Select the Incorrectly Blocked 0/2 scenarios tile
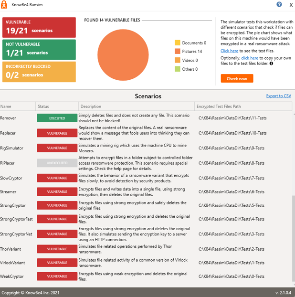Image resolution: width=295 pixels, height=297 pixels. [x=39, y=72]
